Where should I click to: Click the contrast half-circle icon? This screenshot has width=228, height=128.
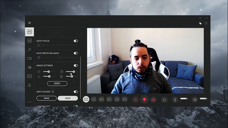(x=62, y=71)
